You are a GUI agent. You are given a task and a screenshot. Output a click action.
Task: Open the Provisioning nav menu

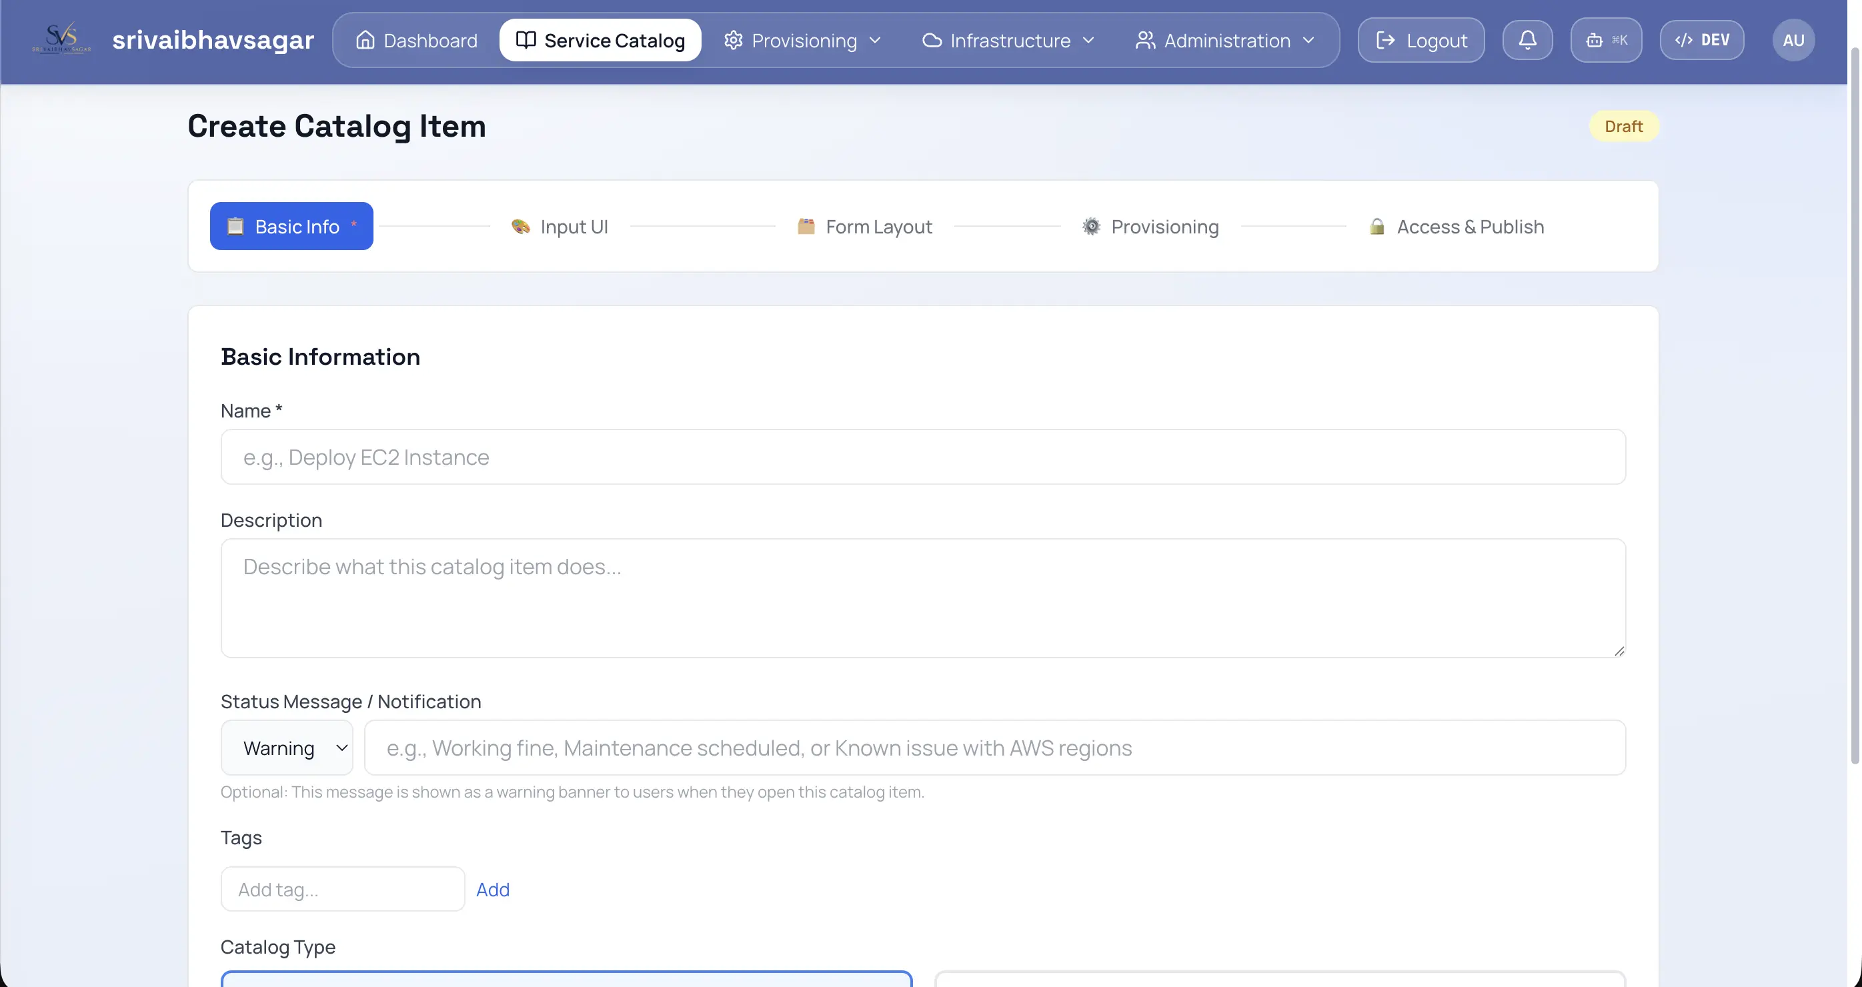tap(802, 41)
